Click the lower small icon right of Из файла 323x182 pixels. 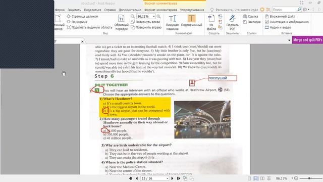220,27
